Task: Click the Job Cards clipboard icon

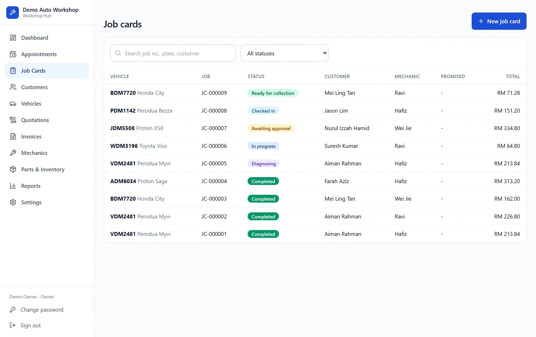Action: 13,71
